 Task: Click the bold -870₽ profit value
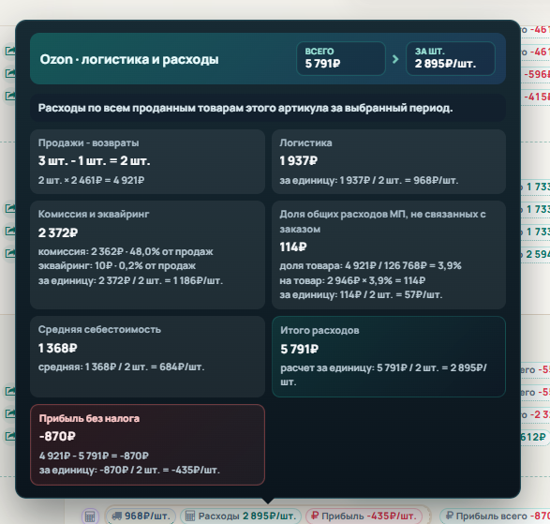[57, 436]
